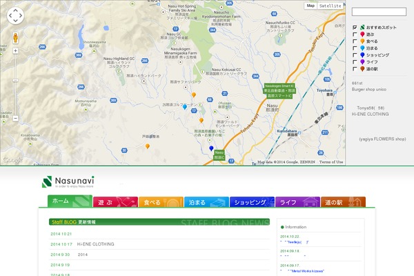Open the 2014.10.22 Information link
Viewport: 414px width, 276px height.
[x=295, y=242]
